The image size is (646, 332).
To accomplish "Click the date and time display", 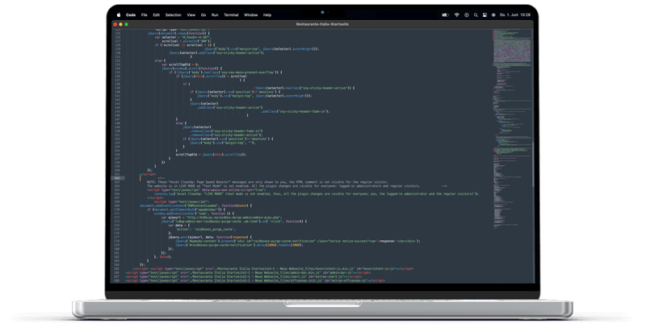I will tap(515, 15).
